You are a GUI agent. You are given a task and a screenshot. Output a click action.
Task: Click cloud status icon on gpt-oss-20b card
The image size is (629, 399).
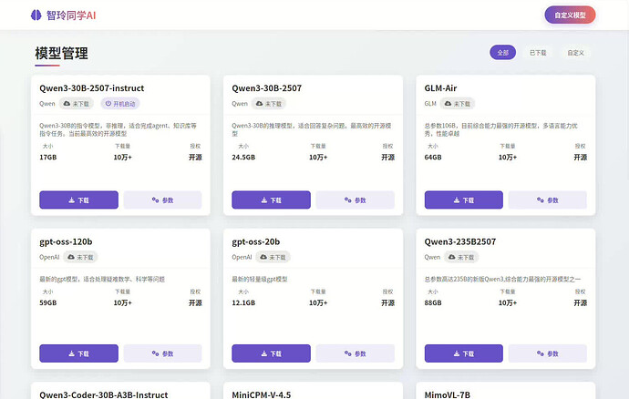[263, 257]
